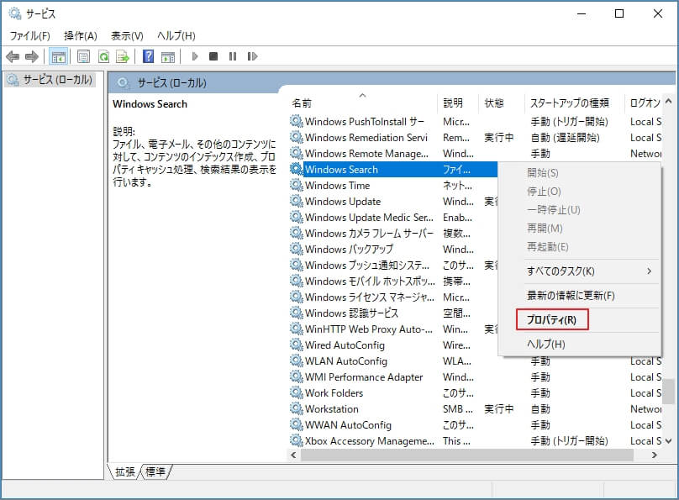679x500 pixels.
Task: Choose プロパティ(R) from context menu
Action: (x=551, y=320)
